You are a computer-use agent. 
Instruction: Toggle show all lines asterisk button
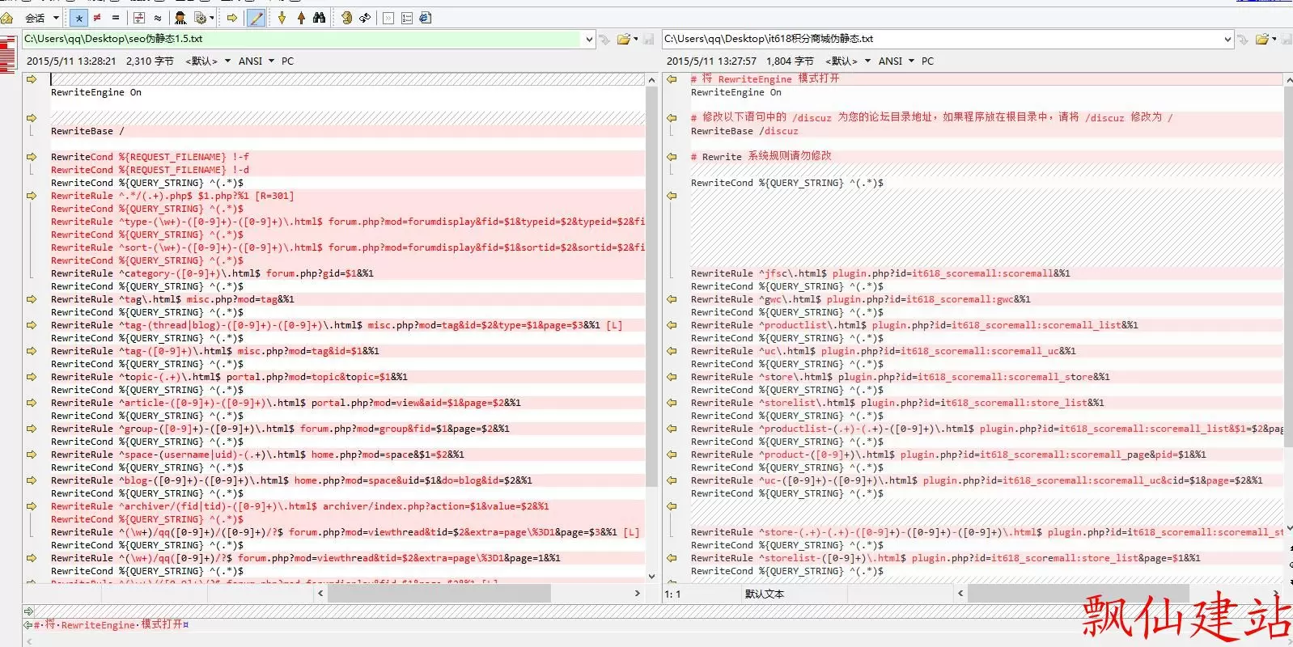78,18
